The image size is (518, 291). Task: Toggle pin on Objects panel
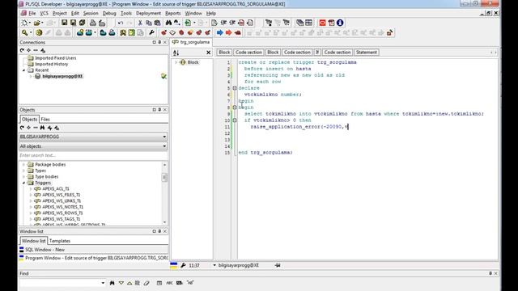(159, 110)
